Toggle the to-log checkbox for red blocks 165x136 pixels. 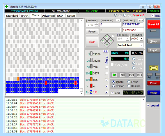click(107, 86)
